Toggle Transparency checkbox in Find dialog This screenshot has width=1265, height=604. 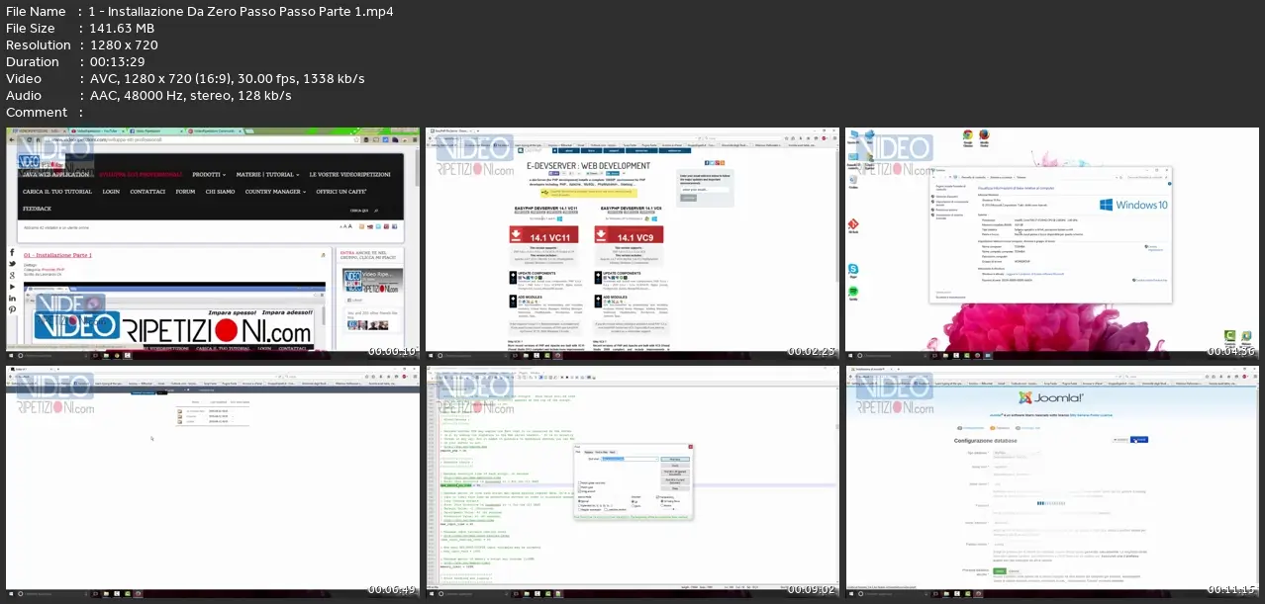pyautogui.click(x=657, y=497)
